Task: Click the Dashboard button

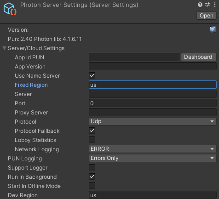Action: pyautogui.click(x=199, y=57)
